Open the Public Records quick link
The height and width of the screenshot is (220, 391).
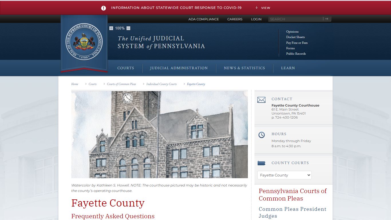tap(296, 54)
